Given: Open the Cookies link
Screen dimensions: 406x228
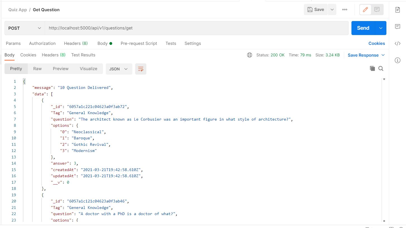Looking at the screenshot, I should click(x=377, y=43).
